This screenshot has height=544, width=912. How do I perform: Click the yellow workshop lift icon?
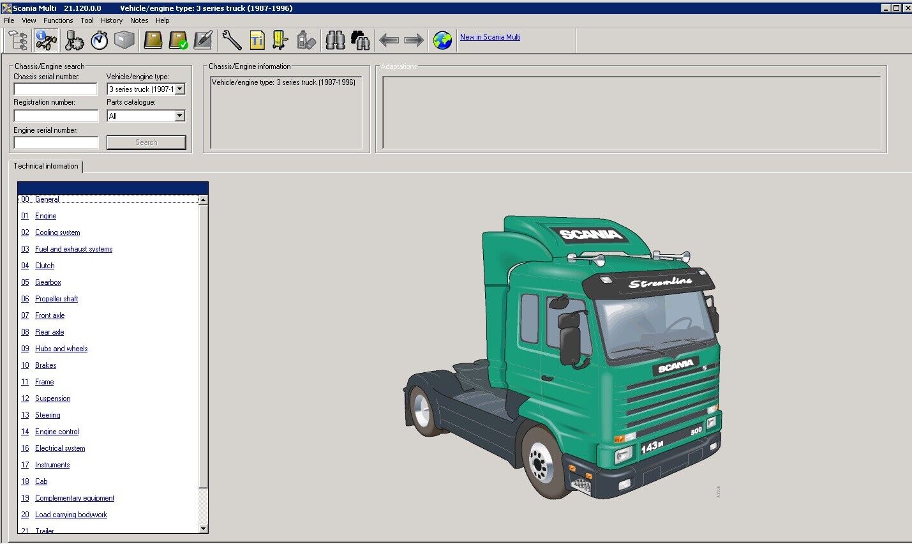pyautogui.click(x=280, y=41)
